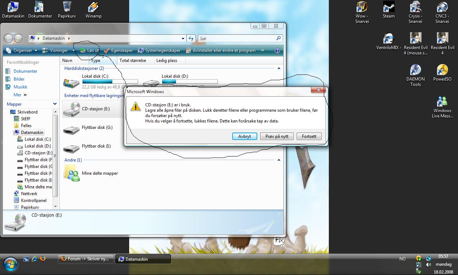Open the Organiser toolbar menu

(x=22, y=50)
